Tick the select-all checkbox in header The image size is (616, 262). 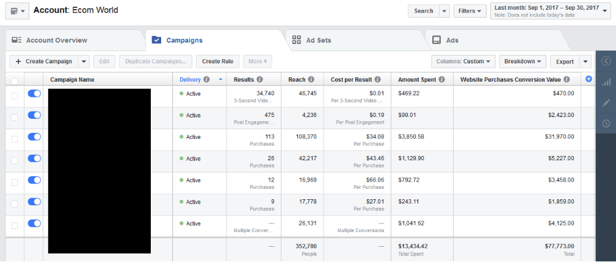point(15,80)
